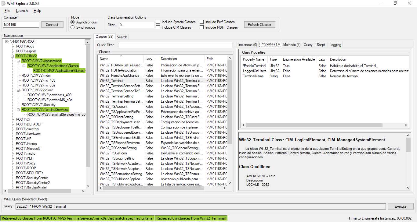Click the namespace tree collapse '-' button
This screenshot has width=417, height=222.
(x=88, y=42)
